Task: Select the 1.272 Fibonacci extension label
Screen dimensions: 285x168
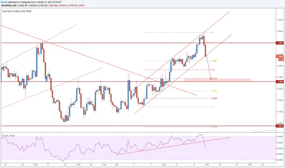Action: point(214,127)
